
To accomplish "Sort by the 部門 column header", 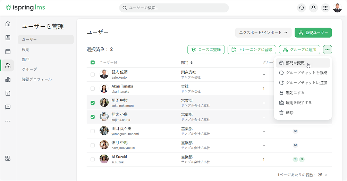I will tap(187, 63).
